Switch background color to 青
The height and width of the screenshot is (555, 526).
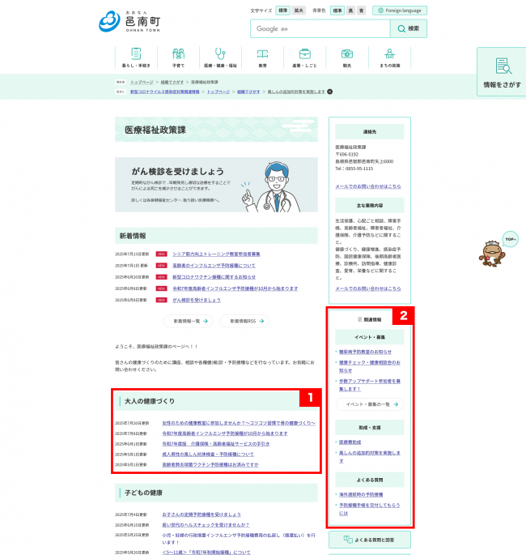[361, 11]
